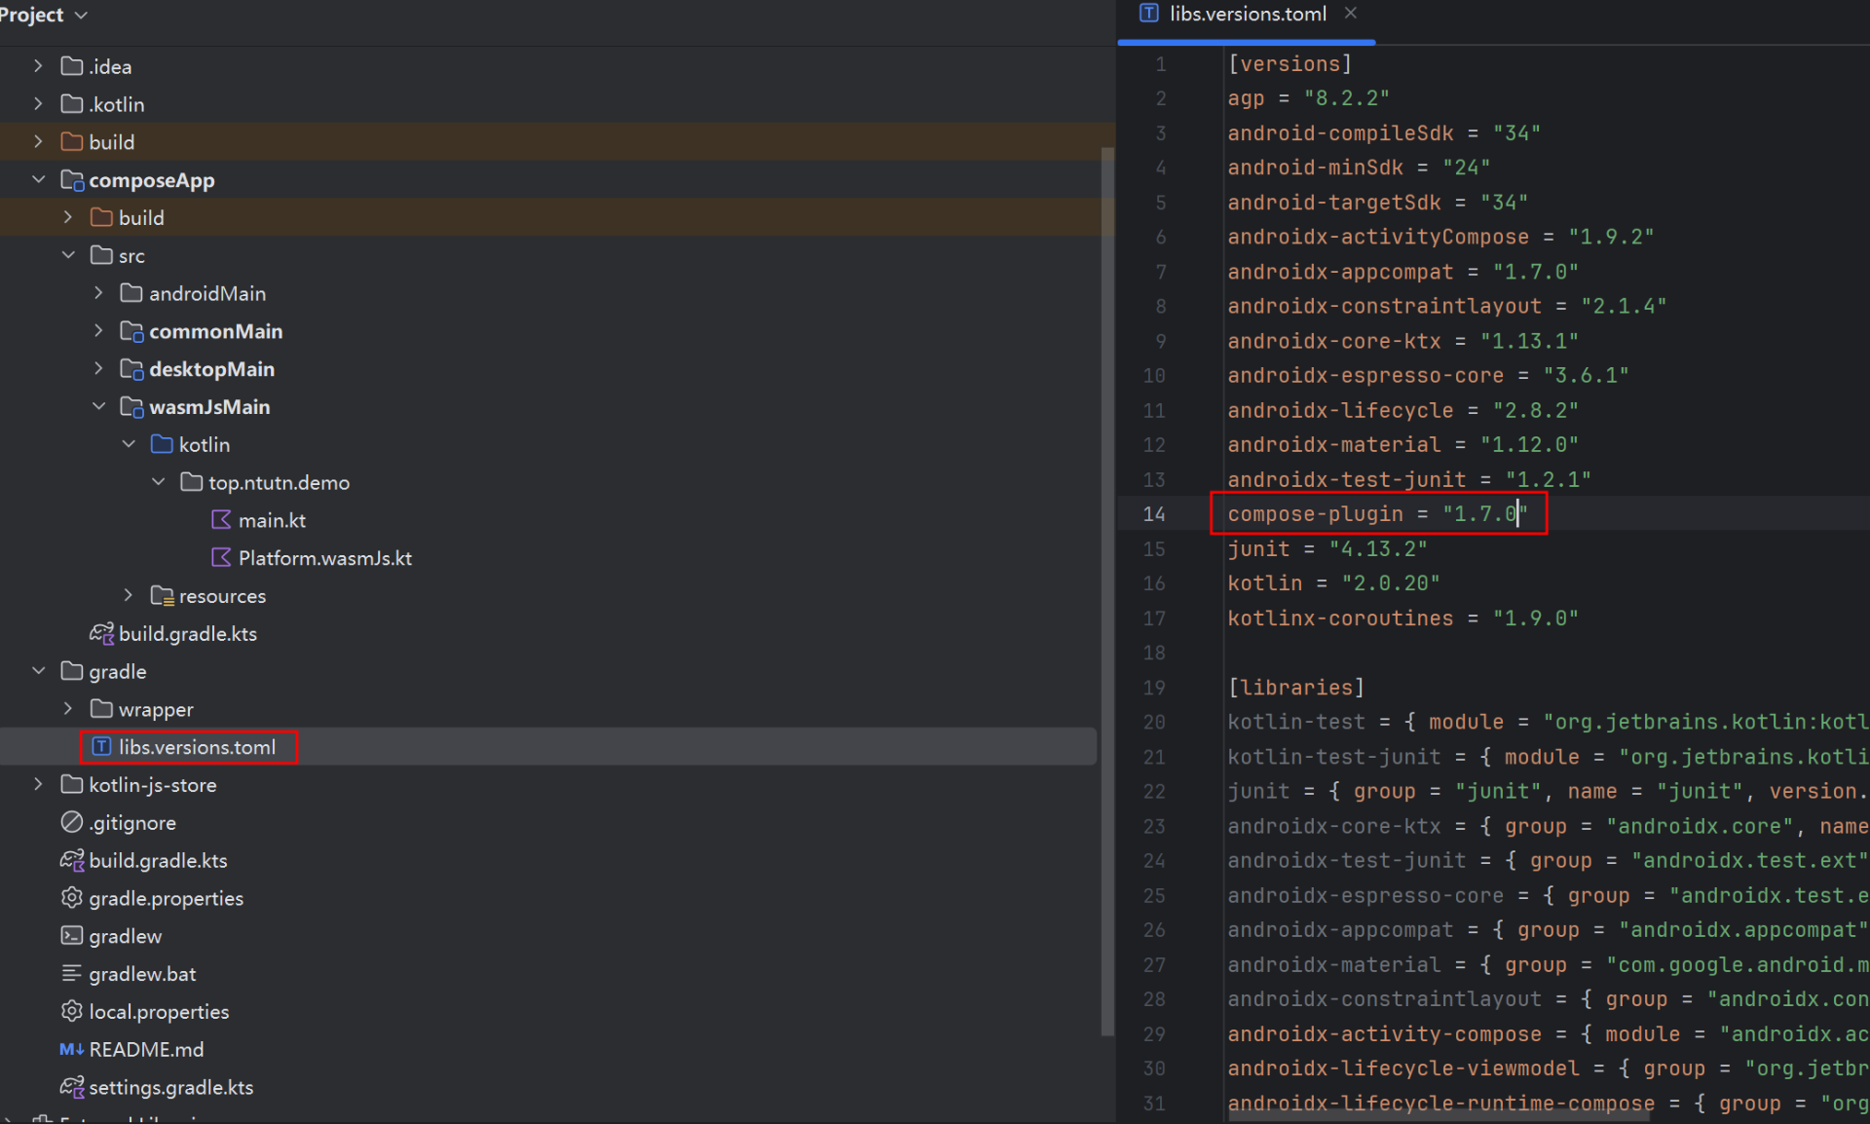
Task: Click the libs.versions.toml file icon
Action: [101, 747]
